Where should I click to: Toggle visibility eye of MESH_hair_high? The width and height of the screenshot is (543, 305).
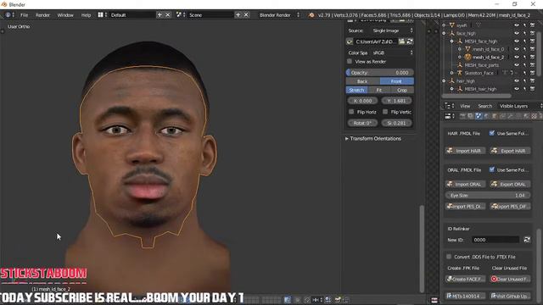(517, 89)
